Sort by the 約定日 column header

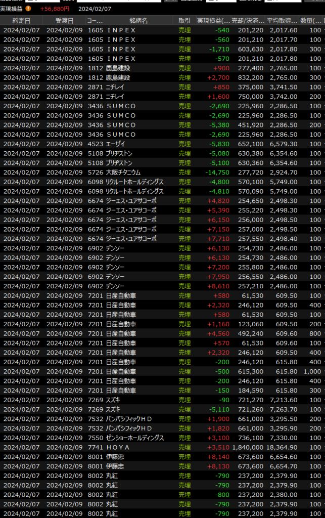coord(21,21)
